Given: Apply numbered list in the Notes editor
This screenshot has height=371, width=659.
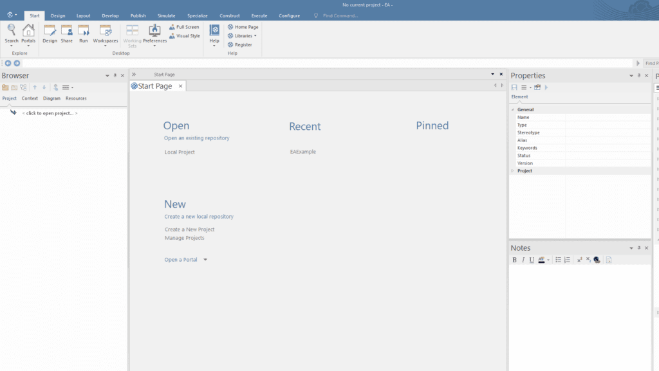Looking at the screenshot, I should pos(567,260).
